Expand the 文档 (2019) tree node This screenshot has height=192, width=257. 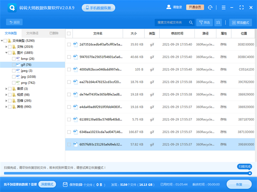(6, 47)
